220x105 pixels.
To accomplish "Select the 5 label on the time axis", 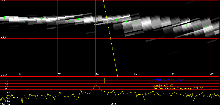I will [x=20, y=74].
